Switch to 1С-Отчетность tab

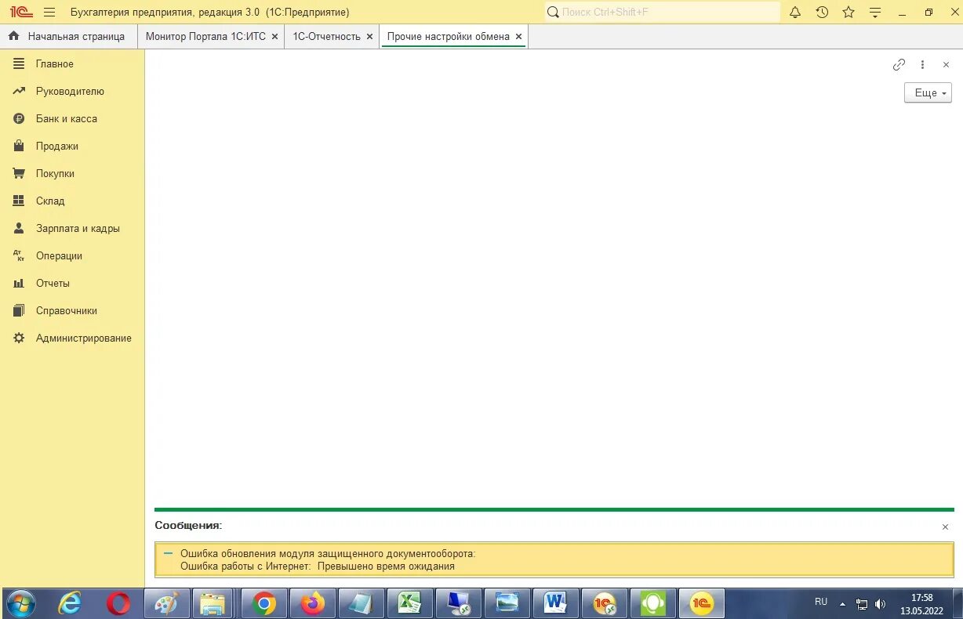click(x=327, y=36)
